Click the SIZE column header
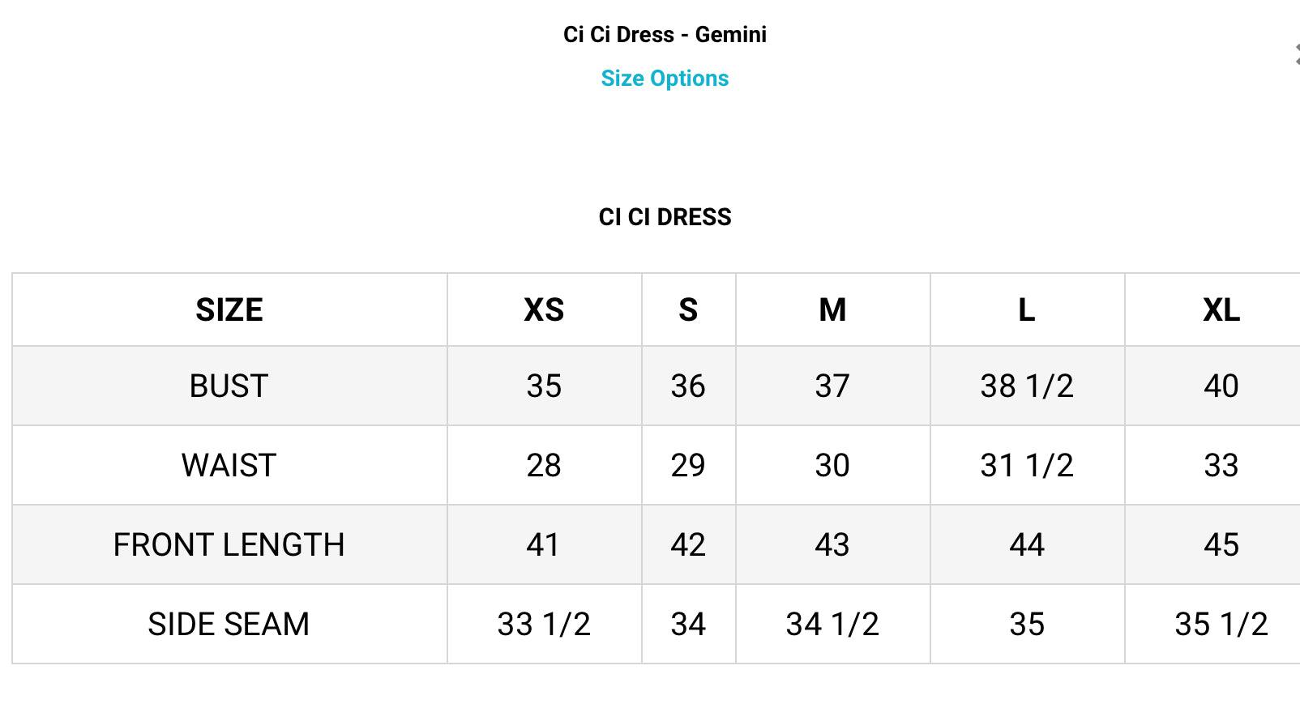The height and width of the screenshot is (704, 1300). [x=229, y=310]
